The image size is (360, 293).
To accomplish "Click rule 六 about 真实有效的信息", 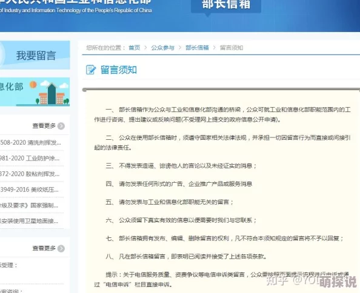I will tap(181, 220).
